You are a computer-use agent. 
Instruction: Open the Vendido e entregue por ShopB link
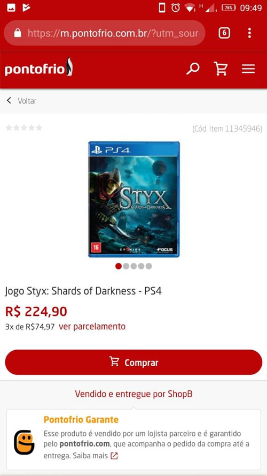[133, 394]
